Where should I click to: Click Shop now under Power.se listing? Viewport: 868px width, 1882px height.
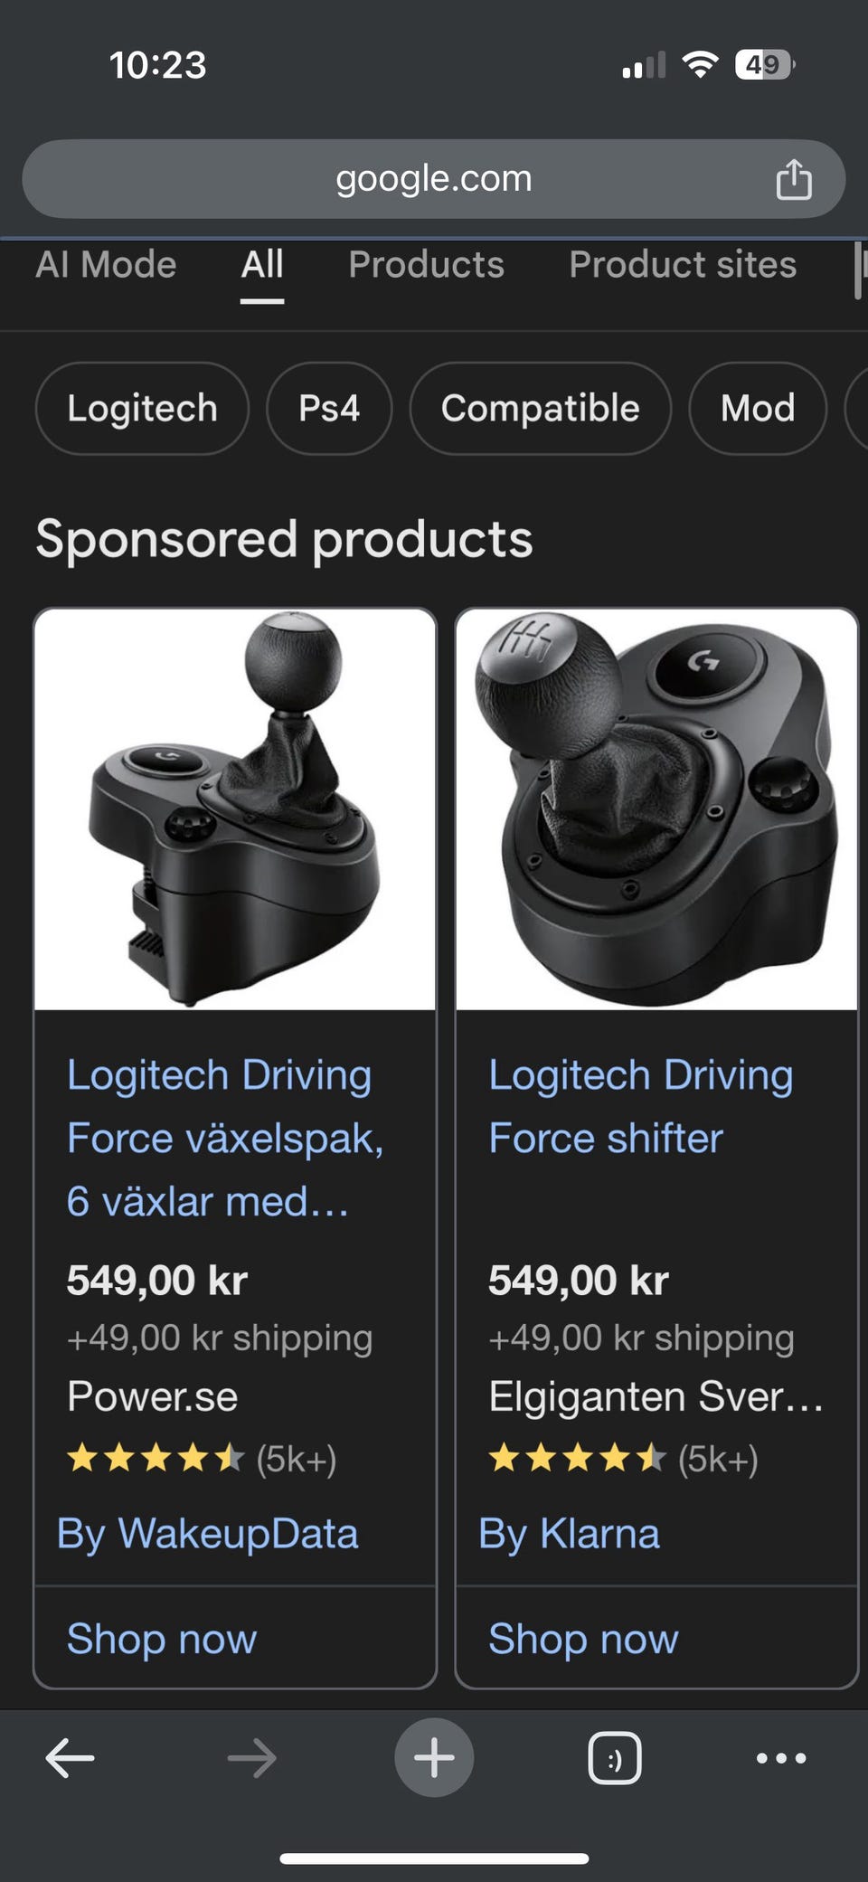pos(162,1639)
